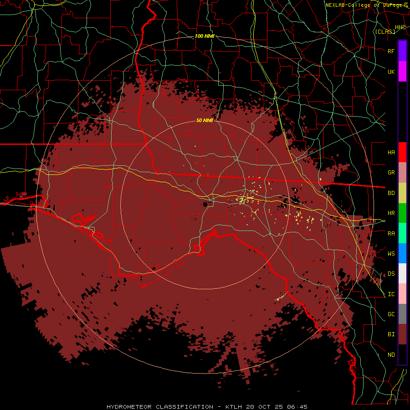Click the BI legend label
Image resolution: width=410 pixels, height=410 pixels.
(391, 334)
